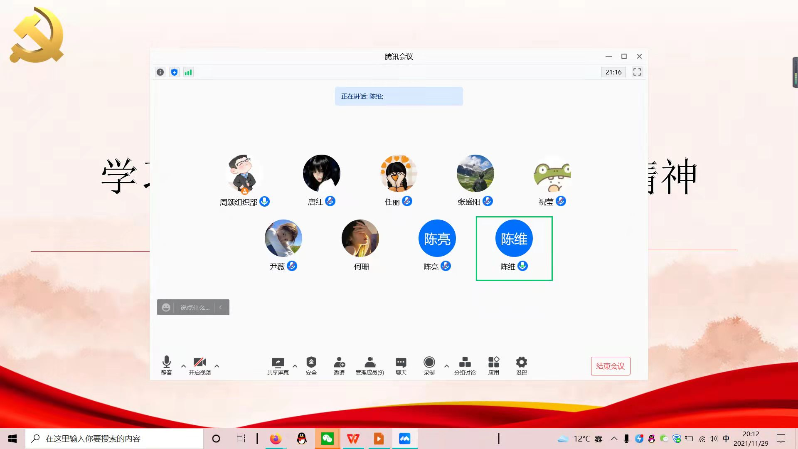Switch input method 中 indicator
Image resolution: width=798 pixels, height=449 pixels.
(726, 439)
